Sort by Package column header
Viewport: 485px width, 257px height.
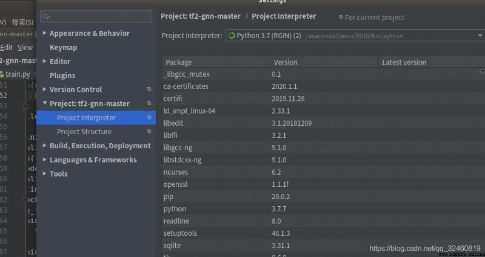pyautogui.click(x=216, y=62)
